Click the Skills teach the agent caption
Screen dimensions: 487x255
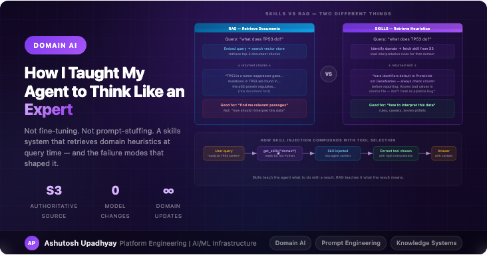328,177
